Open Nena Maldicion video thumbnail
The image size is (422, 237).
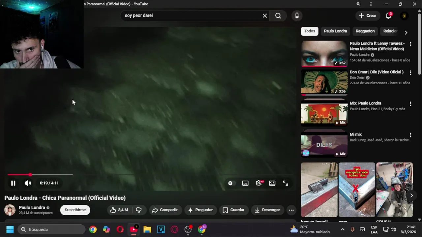pos(324,54)
